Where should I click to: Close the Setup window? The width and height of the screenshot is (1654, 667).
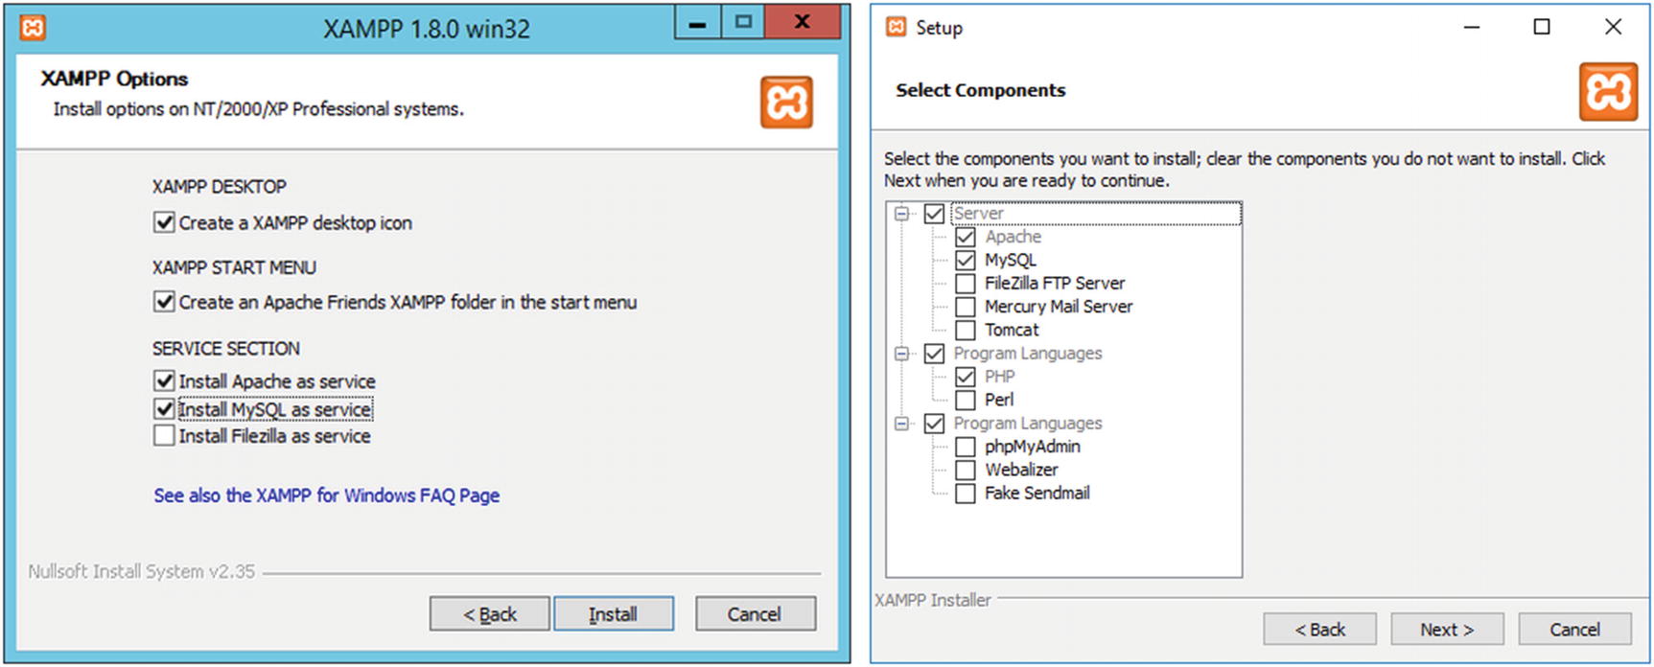click(x=1614, y=28)
